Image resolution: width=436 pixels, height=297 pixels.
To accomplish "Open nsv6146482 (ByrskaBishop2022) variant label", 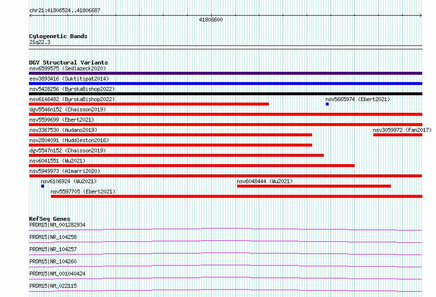I will [x=72, y=99].
